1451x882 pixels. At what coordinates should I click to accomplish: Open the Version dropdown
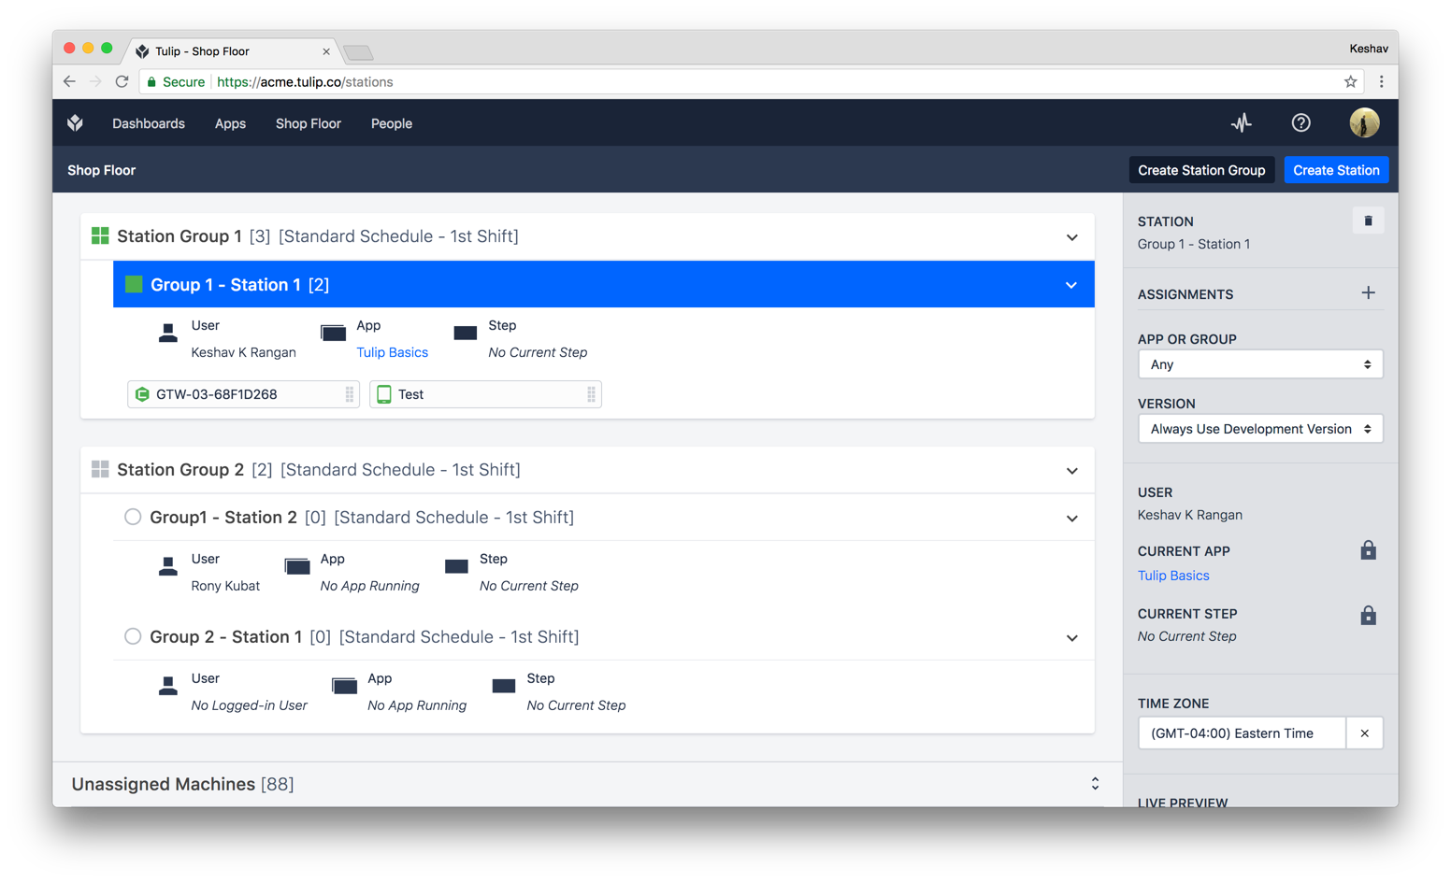pyautogui.click(x=1259, y=429)
